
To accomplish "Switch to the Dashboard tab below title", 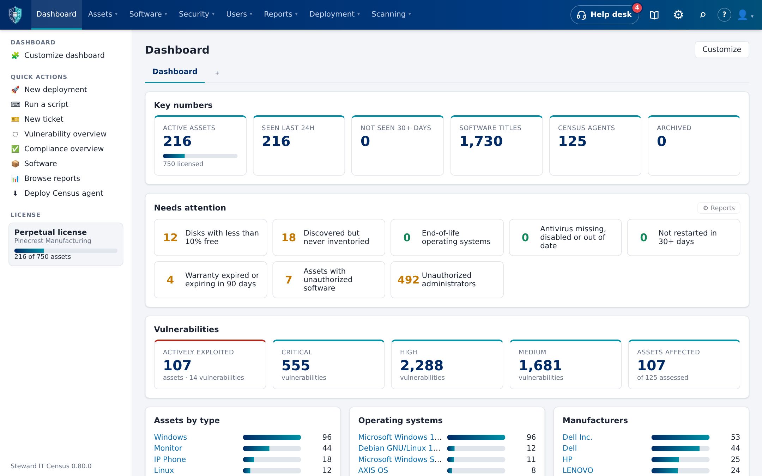I will [175, 72].
